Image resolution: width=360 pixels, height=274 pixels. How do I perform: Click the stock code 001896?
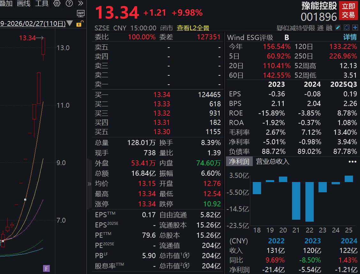(319, 17)
